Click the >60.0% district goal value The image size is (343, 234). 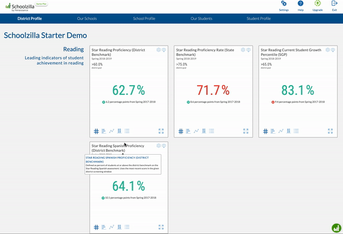pyautogui.click(x=97, y=64)
